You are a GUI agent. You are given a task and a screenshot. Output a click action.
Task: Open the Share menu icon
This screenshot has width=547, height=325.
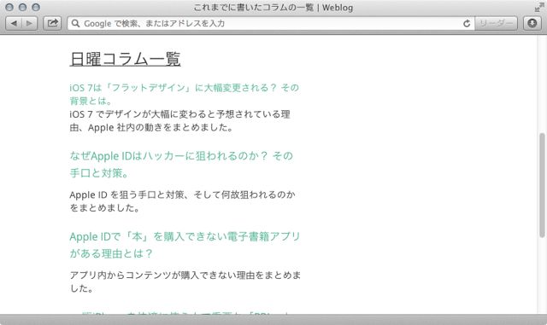point(52,23)
